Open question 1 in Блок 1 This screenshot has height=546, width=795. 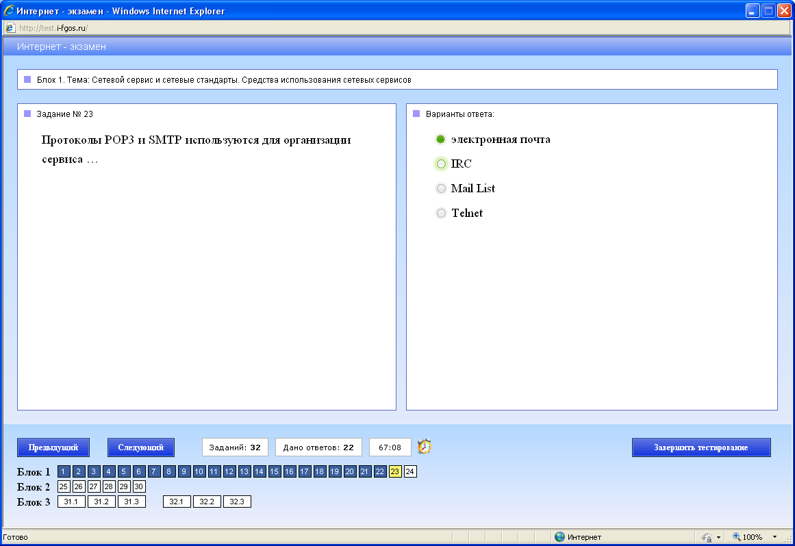[64, 471]
